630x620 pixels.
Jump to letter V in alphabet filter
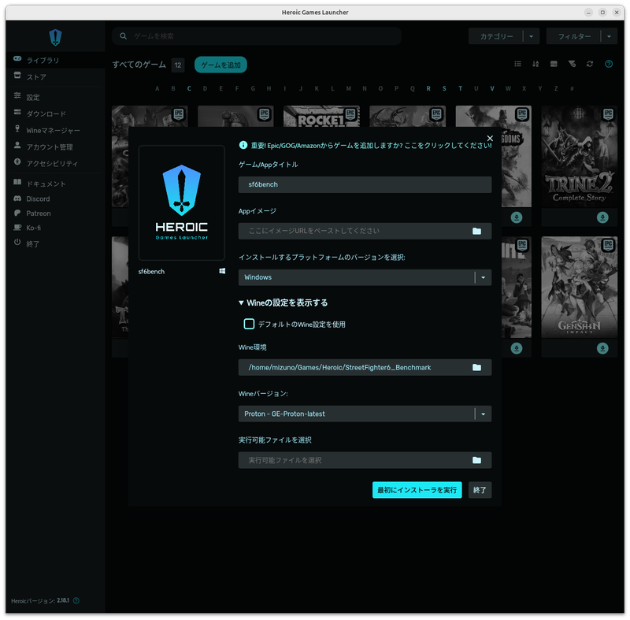click(x=491, y=88)
